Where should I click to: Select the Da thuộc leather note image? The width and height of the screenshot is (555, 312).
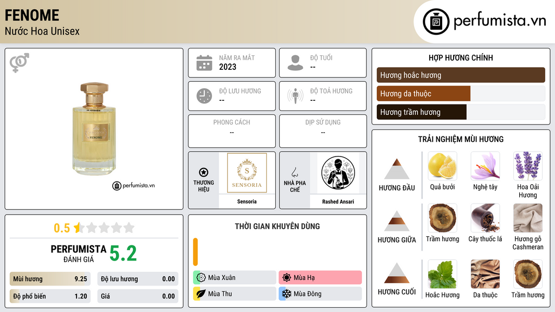tap(485, 274)
